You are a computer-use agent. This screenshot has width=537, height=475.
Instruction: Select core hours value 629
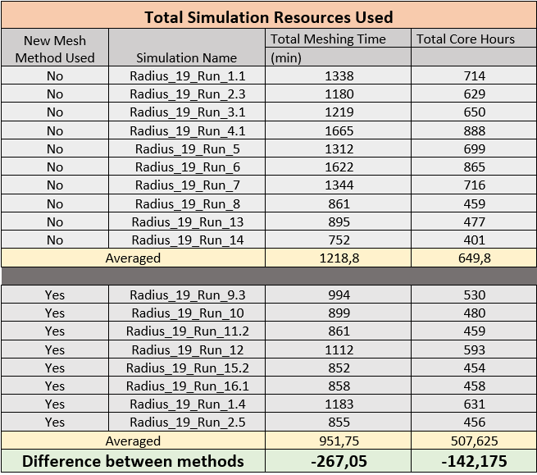pyautogui.click(x=475, y=94)
